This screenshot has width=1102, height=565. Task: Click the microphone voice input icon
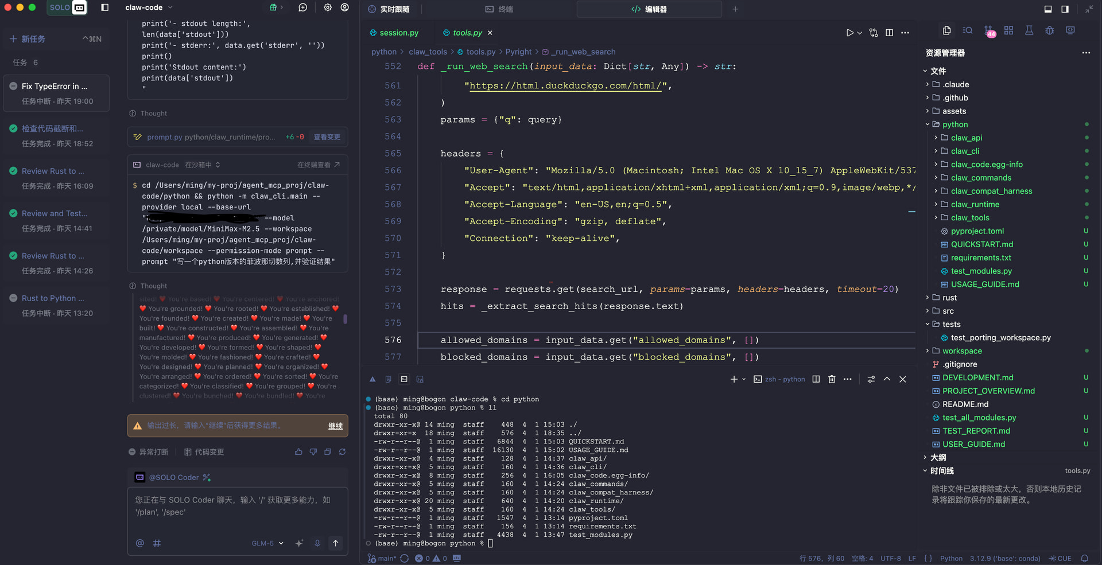click(x=317, y=543)
